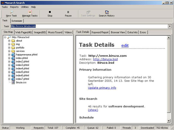Click the magnifier icon beside http://biruza.bsd root
Image resolution: width=174 pixels, height=130 pixels.
click(9, 37)
